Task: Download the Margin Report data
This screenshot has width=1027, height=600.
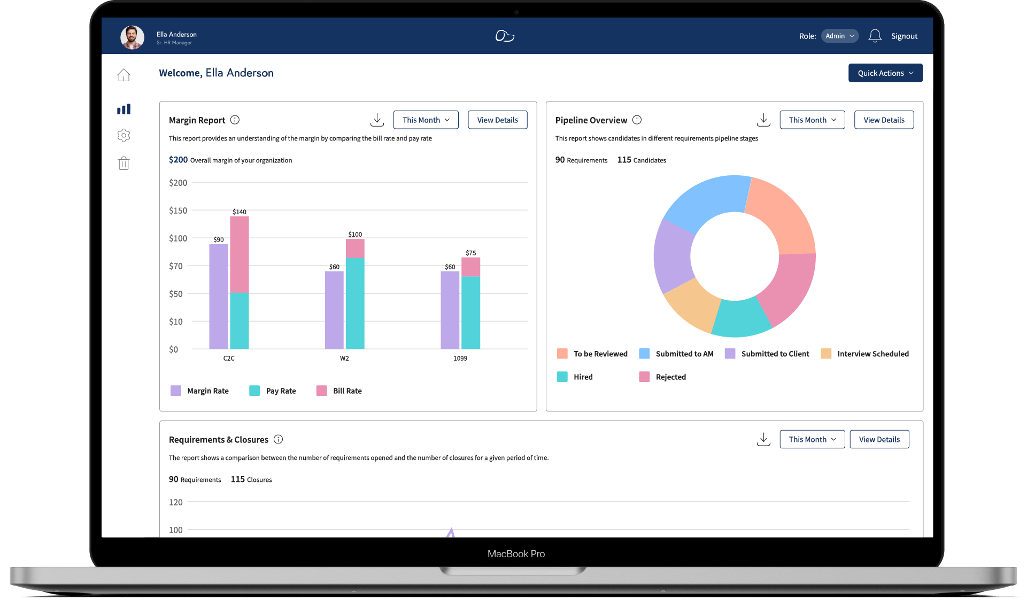Action: pos(377,120)
